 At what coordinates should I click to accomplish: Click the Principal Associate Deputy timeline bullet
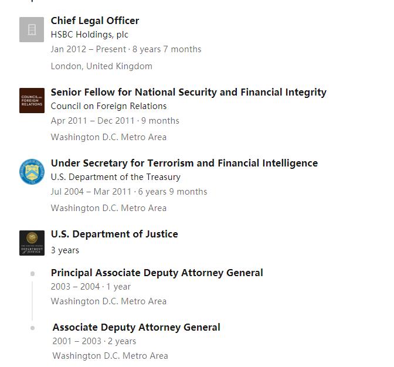(x=32, y=274)
